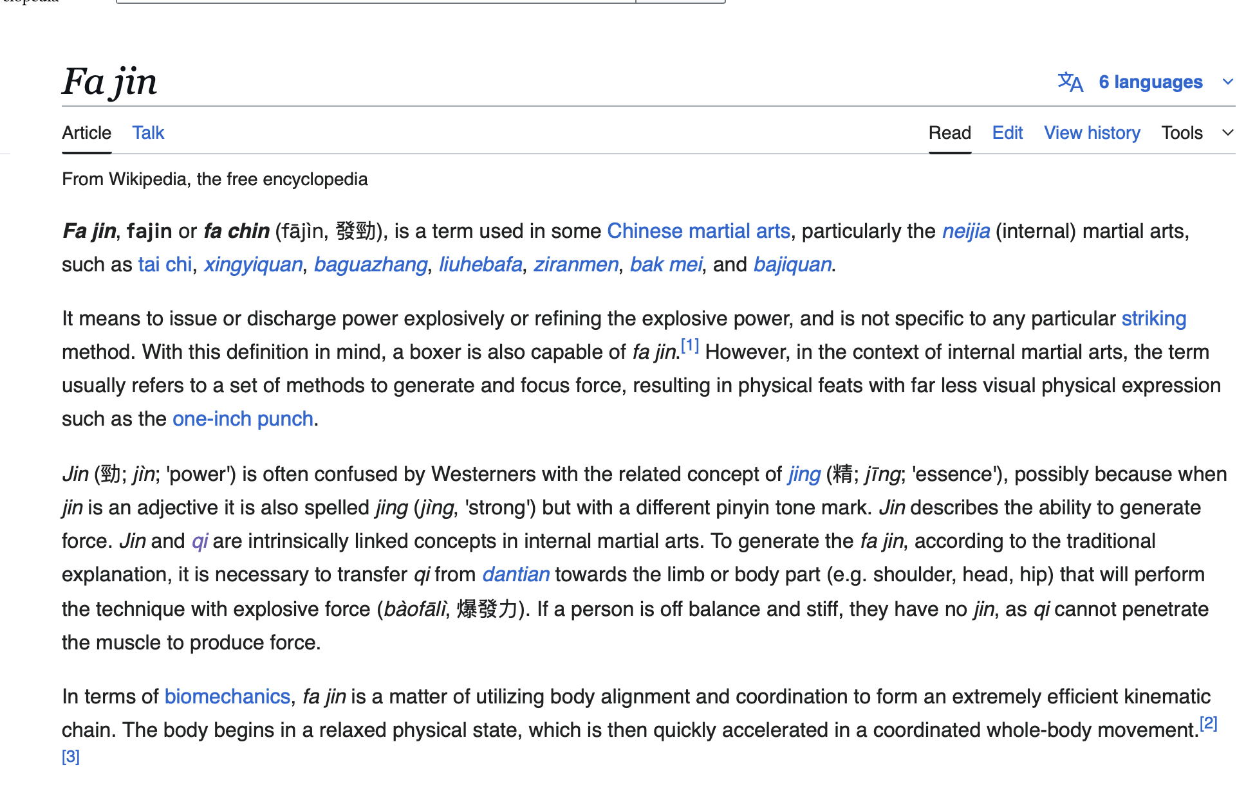Expand the languages chevron arrow
This screenshot has height=796, width=1255.
(1228, 82)
